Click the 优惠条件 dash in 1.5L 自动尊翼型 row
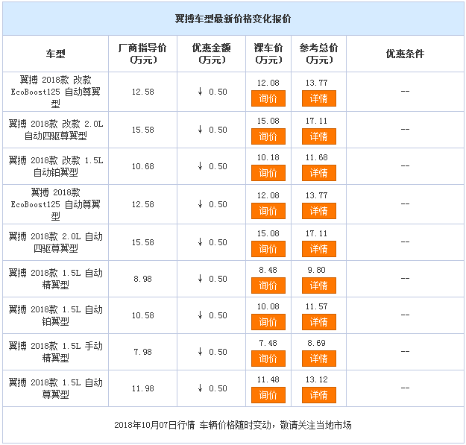 (x=405, y=388)
